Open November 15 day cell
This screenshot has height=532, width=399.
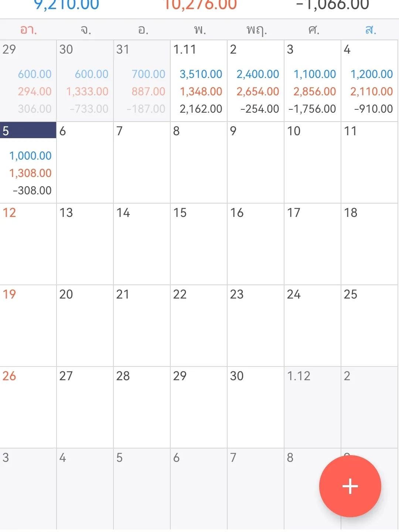pos(199,244)
